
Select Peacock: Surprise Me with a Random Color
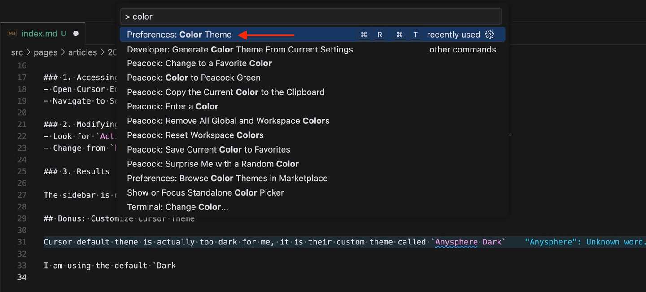(313, 164)
